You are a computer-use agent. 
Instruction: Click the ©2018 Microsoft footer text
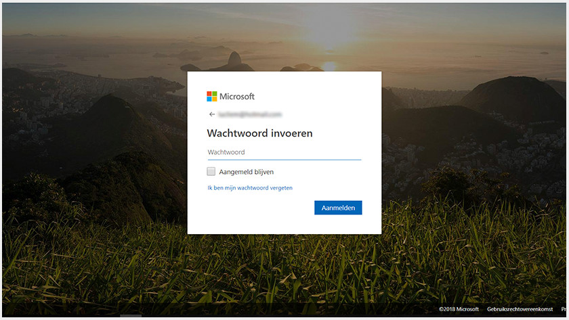[x=459, y=309]
